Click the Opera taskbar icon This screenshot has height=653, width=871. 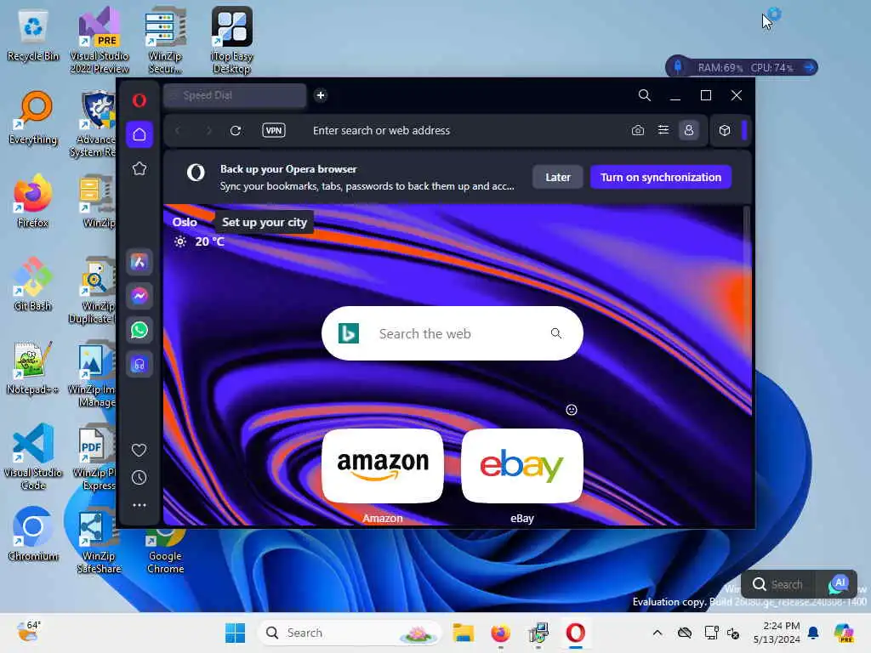576,633
